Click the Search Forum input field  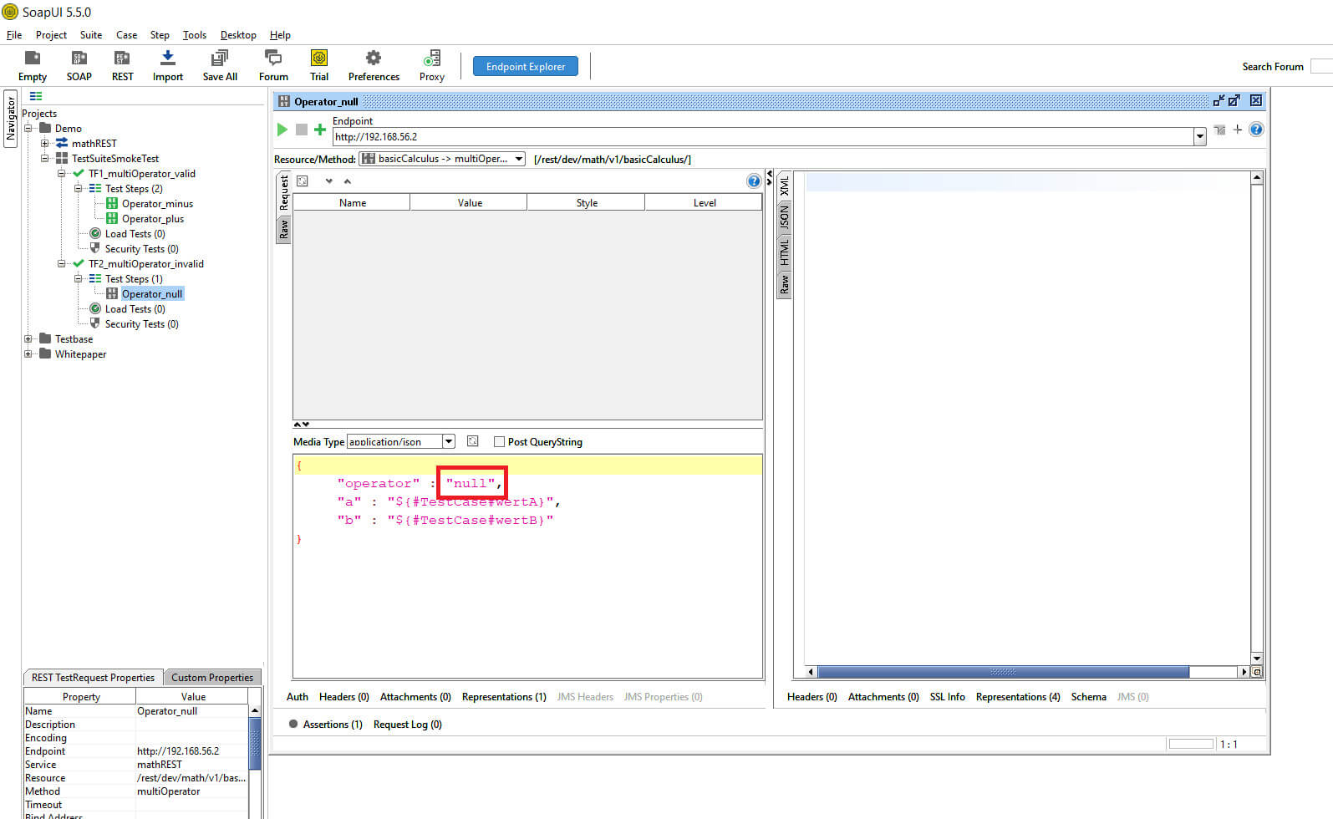[x=1321, y=66]
